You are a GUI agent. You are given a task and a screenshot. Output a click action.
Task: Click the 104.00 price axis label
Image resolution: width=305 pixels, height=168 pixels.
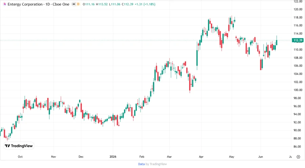298,74
